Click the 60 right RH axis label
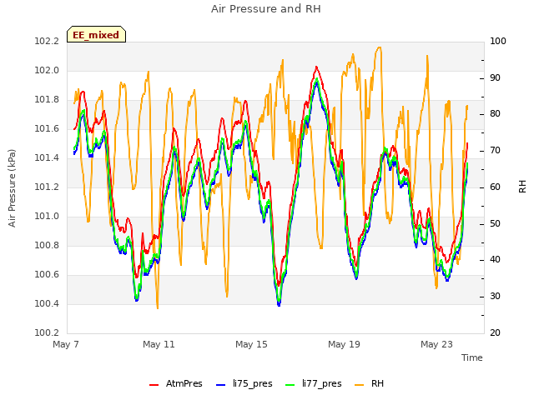 (495, 187)
